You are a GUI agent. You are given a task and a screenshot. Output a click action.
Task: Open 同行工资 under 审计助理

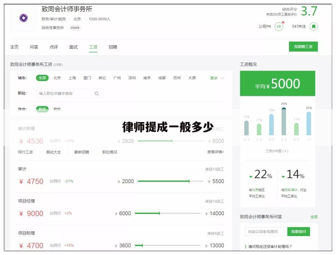pyautogui.click(x=25, y=152)
